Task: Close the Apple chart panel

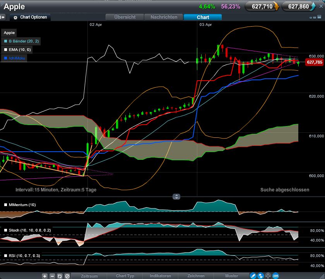Action: coord(321,7)
